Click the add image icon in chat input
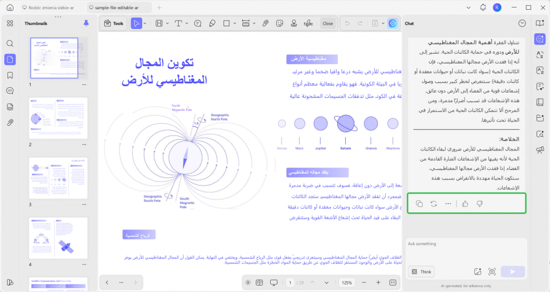Screen dimensions: 550x292 pyautogui.click(x=477, y=272)
